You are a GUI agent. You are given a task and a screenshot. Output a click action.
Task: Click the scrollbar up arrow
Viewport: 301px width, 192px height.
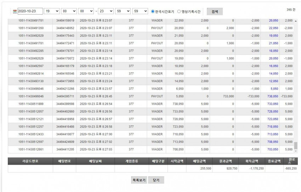(x=296, y=21)
